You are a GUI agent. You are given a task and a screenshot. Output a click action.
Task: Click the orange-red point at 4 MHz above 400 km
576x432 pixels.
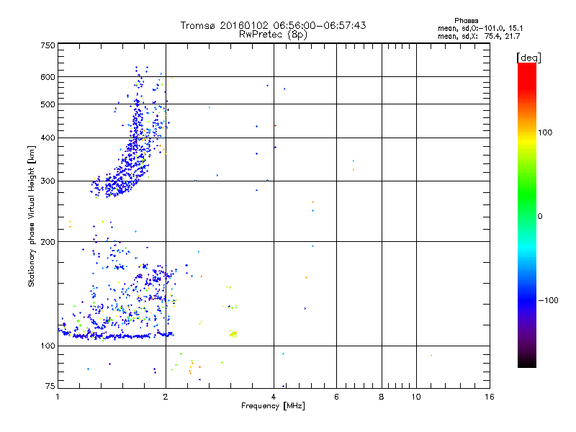(275, 125)
